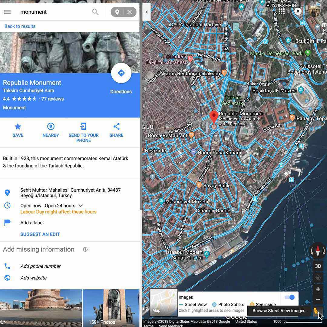Click Add website

pyautogui.click(x=33, y=278)
